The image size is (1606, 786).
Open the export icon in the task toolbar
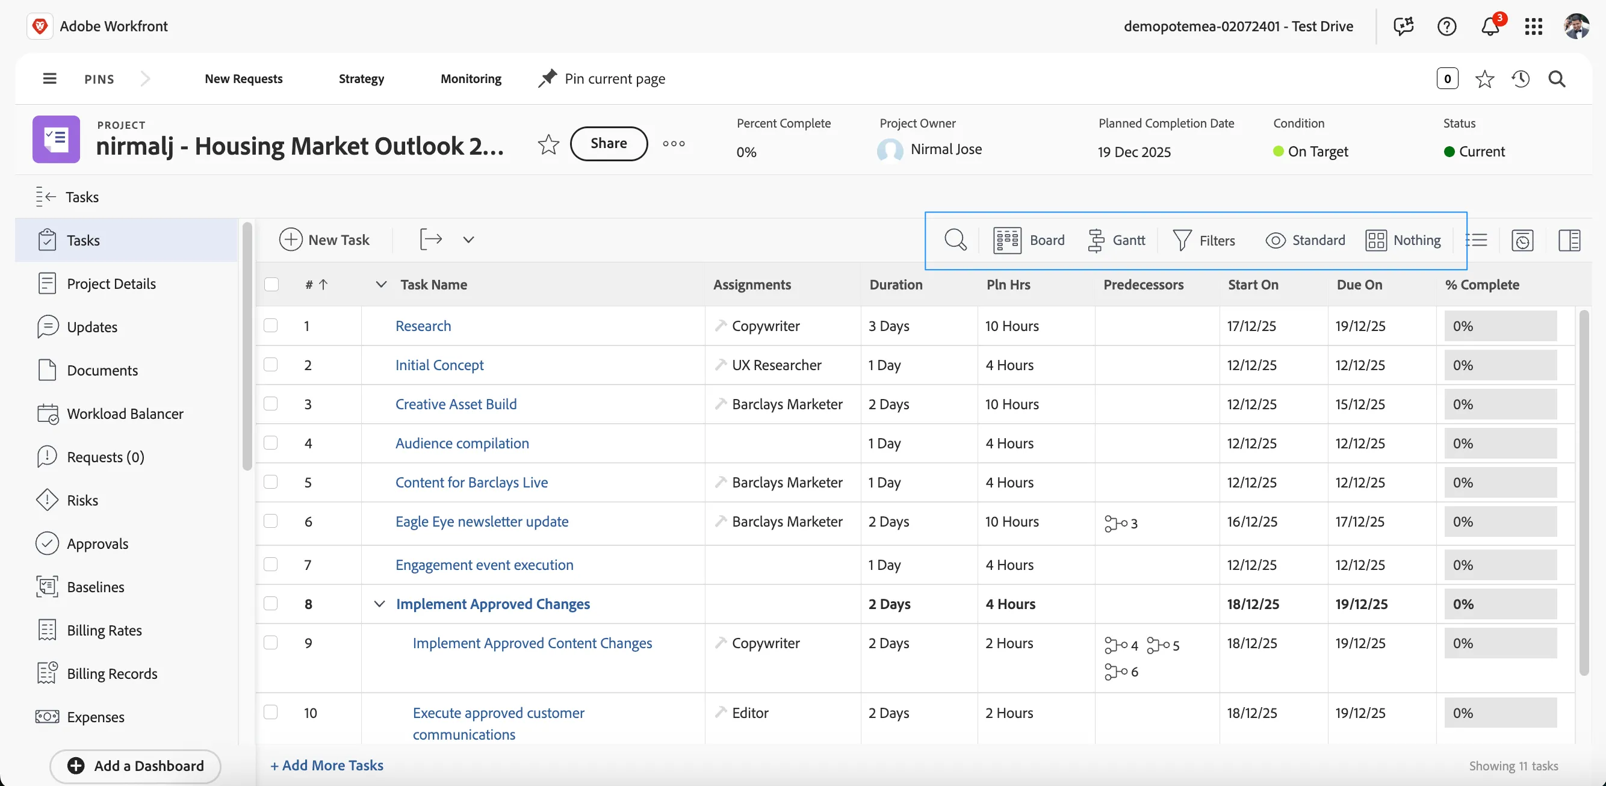(431, 240)
